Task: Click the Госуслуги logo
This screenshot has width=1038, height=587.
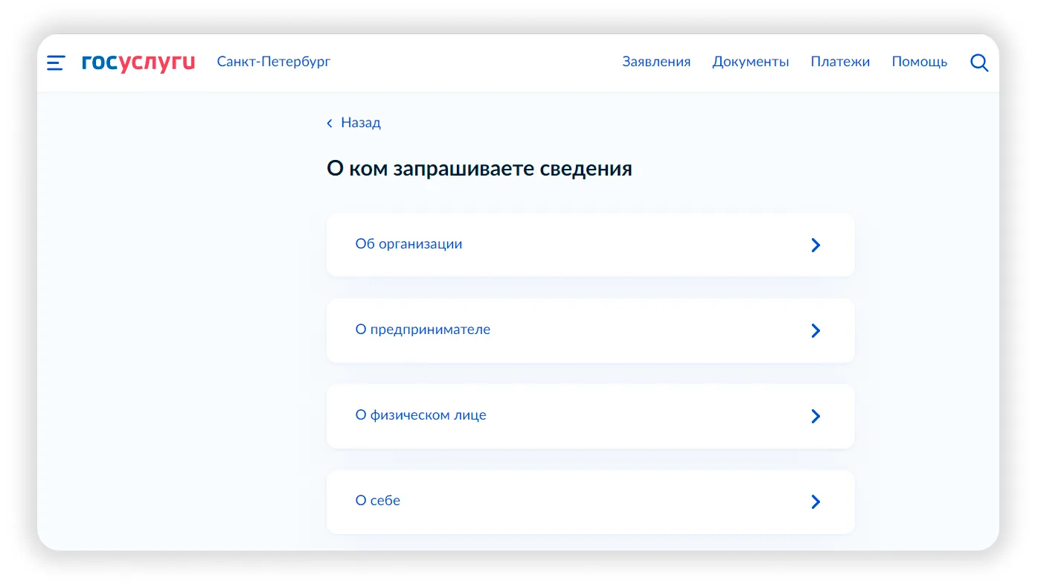Action: pos(138,62)
